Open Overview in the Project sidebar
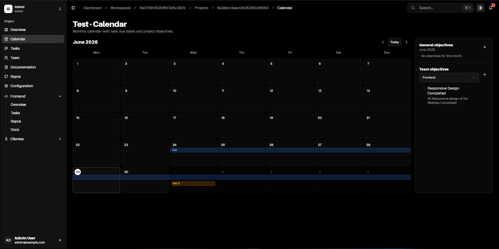Viewport: 499px width, 249px height. click(x=33, y=30)
